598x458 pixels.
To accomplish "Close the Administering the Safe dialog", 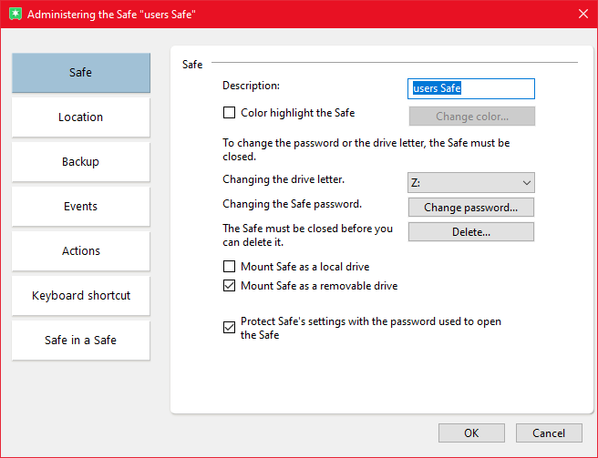I will pos(583,14).
